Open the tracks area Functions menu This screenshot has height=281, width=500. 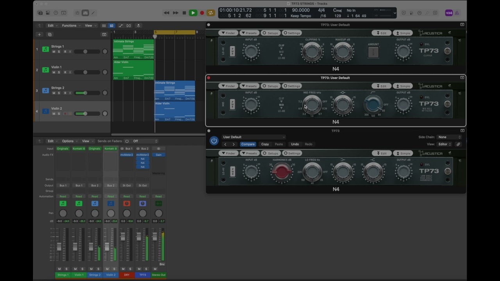[x=70, y=26]
